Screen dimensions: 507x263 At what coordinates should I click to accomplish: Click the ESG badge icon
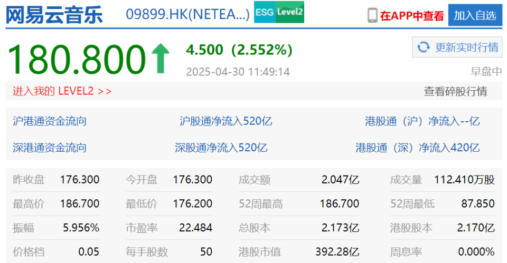pyautogui.click(x=265, y=12)
